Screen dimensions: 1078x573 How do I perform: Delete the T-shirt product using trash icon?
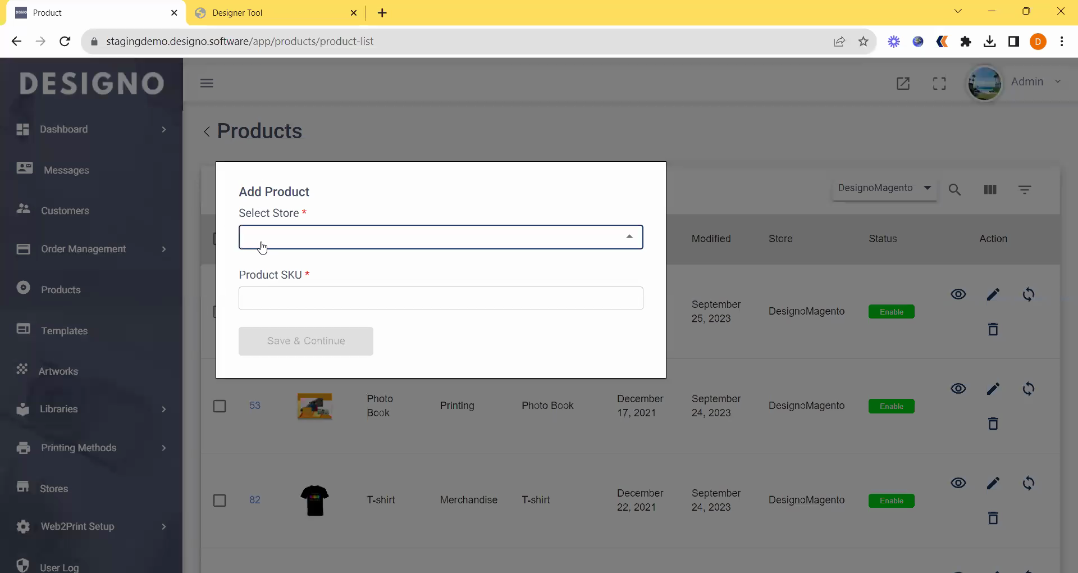coord(993,518)
